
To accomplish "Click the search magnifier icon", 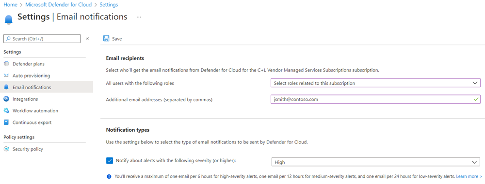I will (x=8, y=39).
